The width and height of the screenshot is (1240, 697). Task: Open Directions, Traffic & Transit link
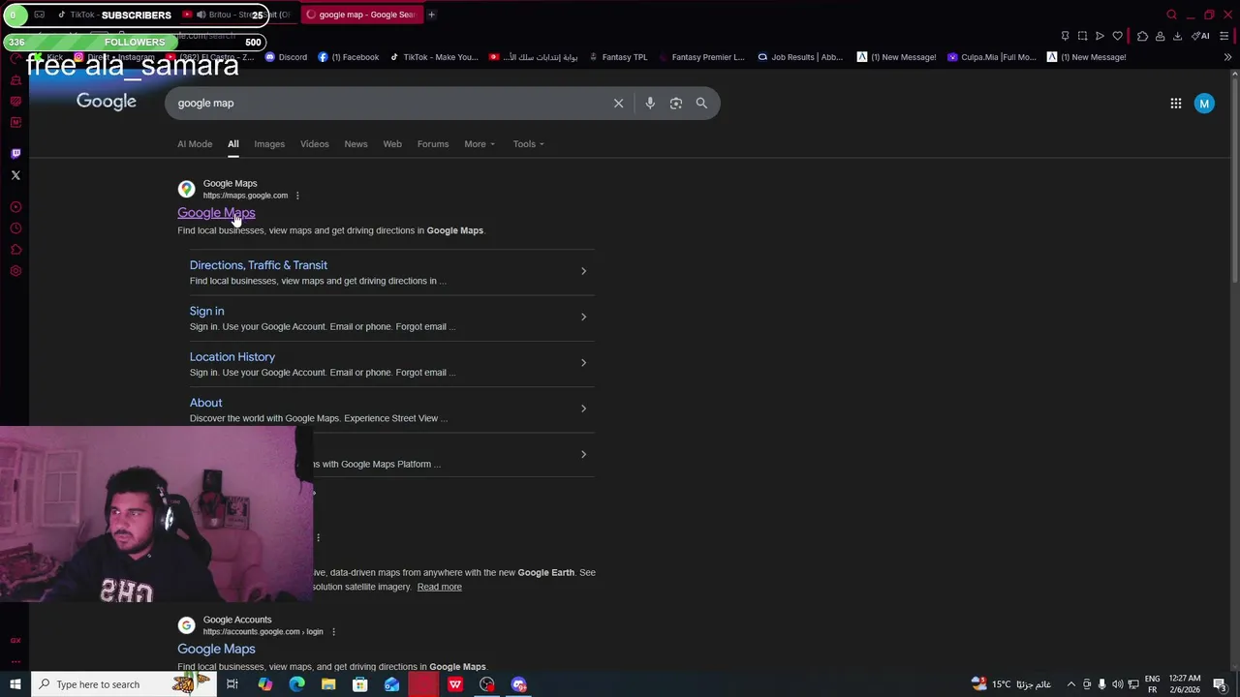(x=259, y=265)
